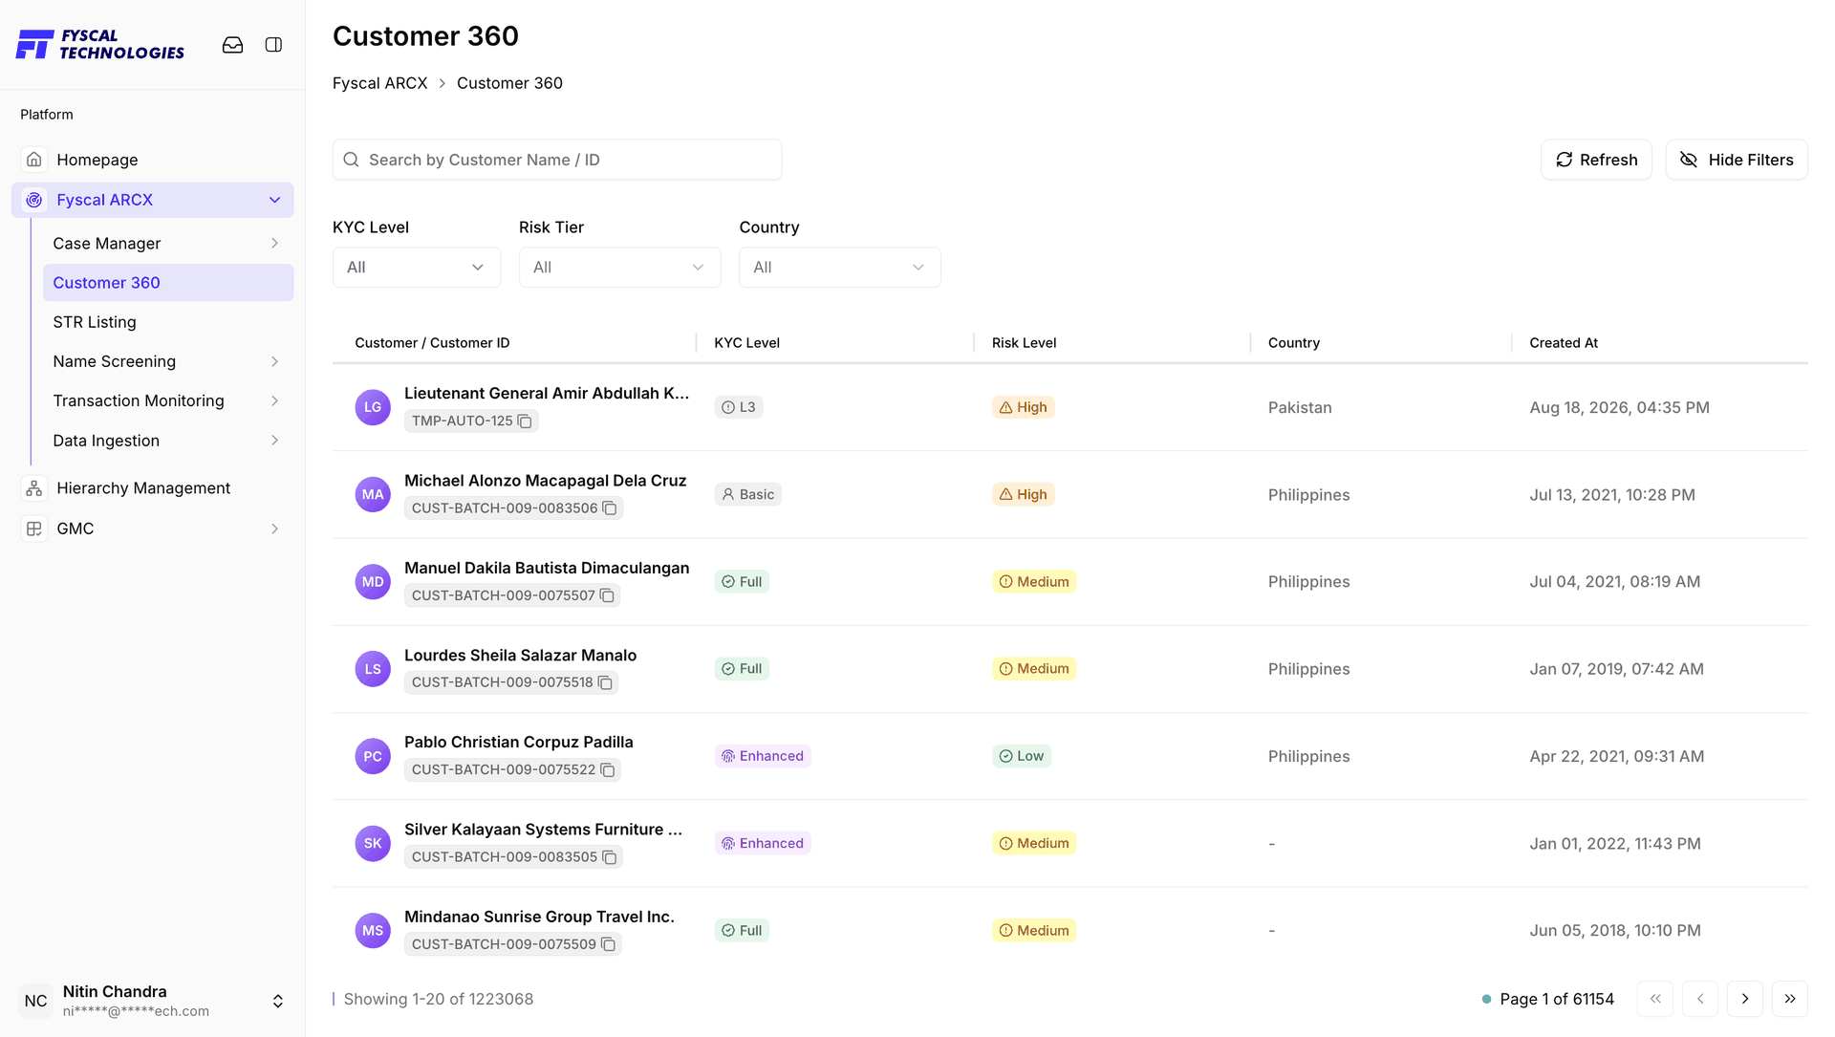Copy customer ID CUST-BATCH-009-0075509

[608, 944]
